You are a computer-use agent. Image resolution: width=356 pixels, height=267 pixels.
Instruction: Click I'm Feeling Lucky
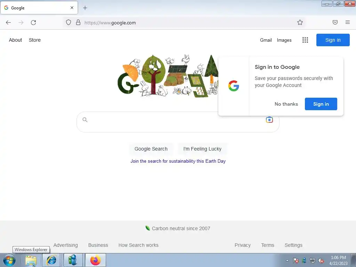202,149
